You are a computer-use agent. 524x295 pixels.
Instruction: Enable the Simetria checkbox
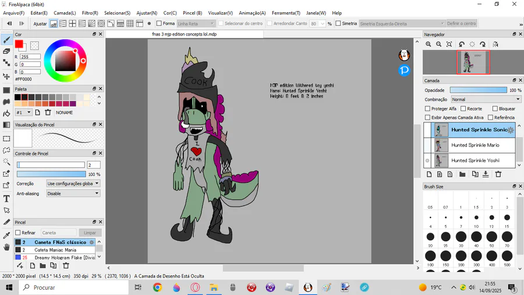click(338, 23)
